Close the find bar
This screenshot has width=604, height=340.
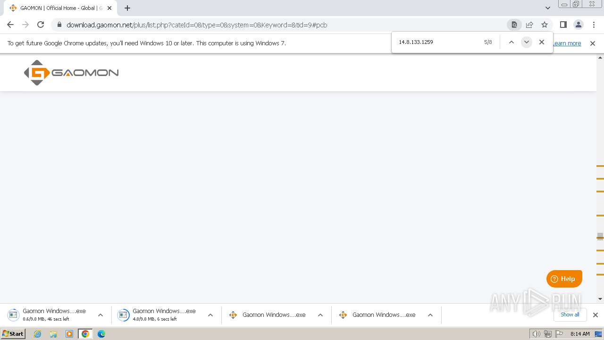542,42
